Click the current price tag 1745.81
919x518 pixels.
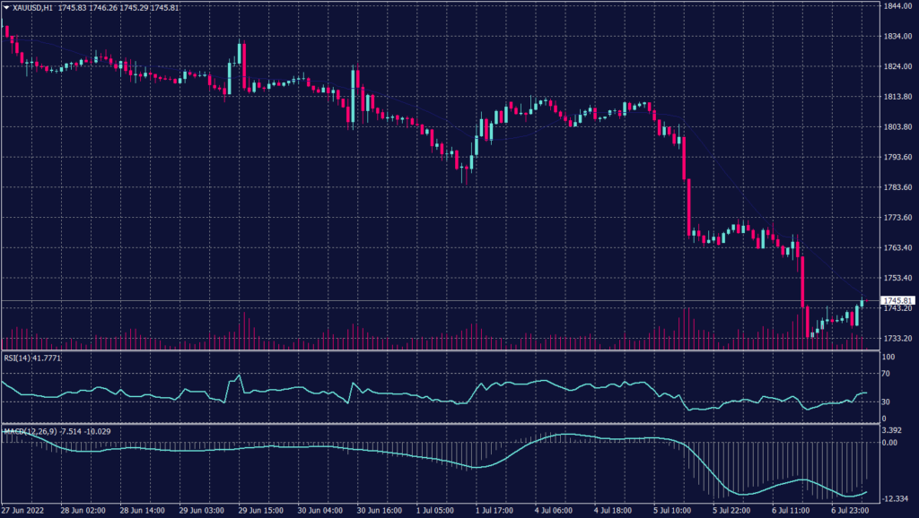[897, 302]
